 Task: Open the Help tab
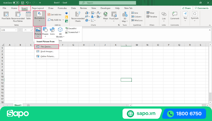point(117,8)
